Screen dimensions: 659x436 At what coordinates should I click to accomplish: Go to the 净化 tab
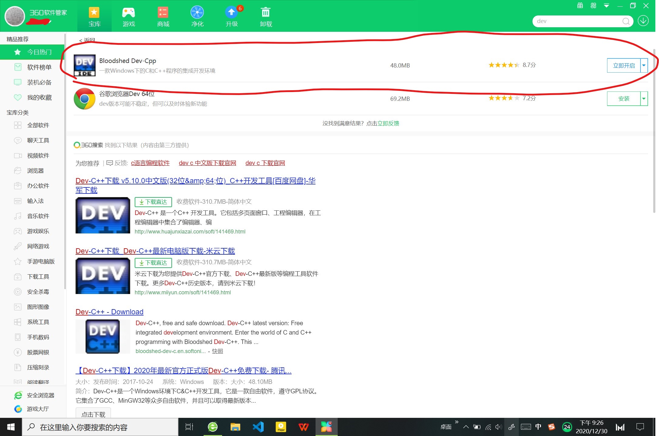pos(197,17)
